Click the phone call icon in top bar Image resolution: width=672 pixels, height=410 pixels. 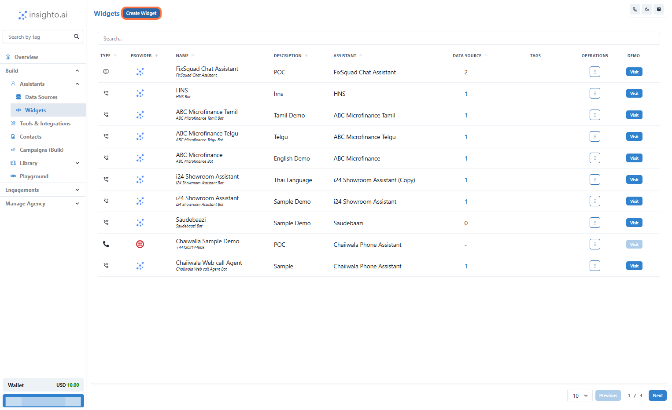click(635, 9)
